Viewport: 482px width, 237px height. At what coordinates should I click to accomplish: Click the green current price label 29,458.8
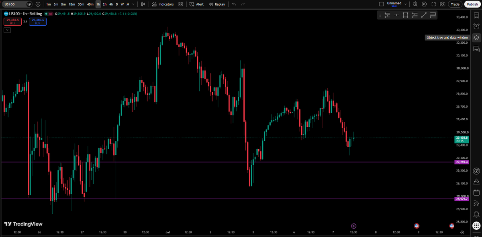[462, 139]
